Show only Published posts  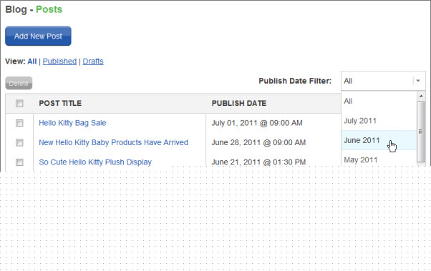click(59, 61)
